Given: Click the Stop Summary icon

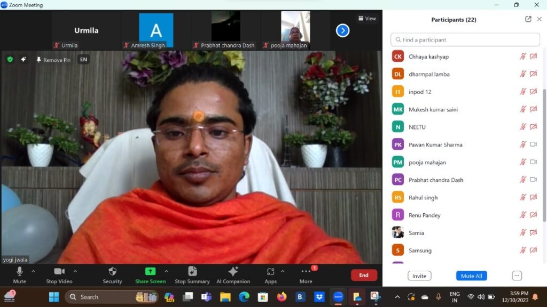Looking at the screenshot, I should [x=192, y=272].
